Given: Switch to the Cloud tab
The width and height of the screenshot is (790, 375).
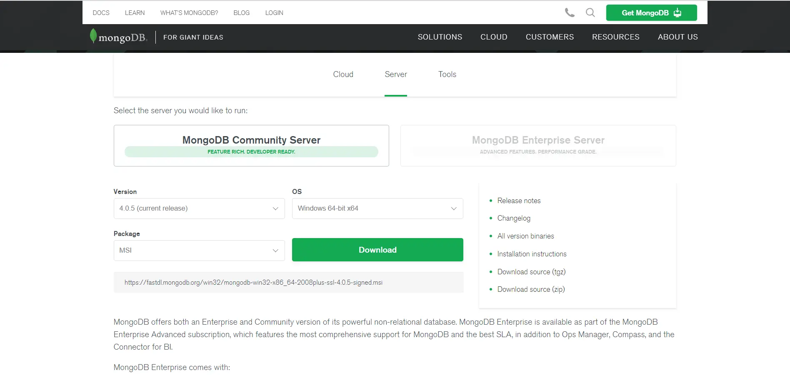Looking at the screenshot, I should pyautogui.click(x=343, y=74).
